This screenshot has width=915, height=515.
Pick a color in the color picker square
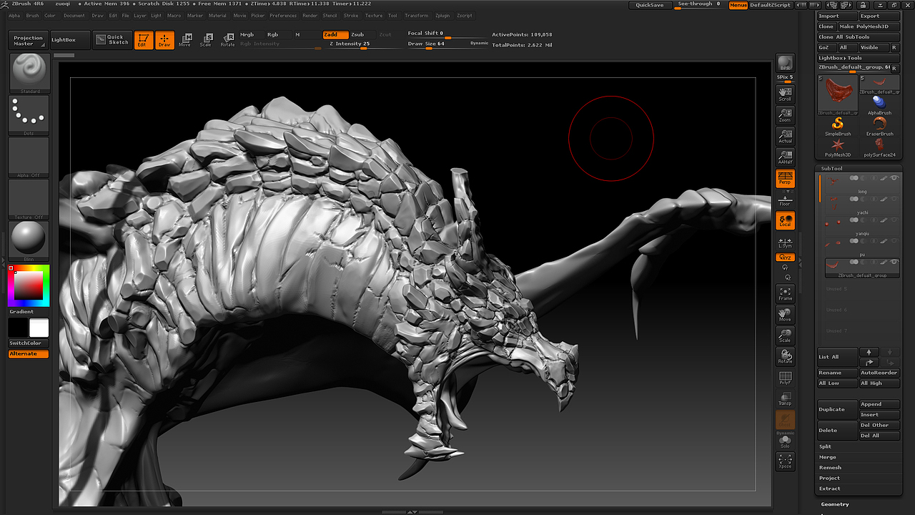coord(29,286)
